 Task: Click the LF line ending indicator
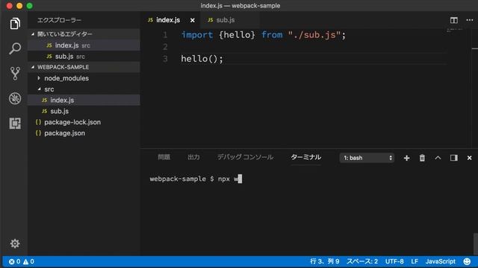tap(415, 261)
